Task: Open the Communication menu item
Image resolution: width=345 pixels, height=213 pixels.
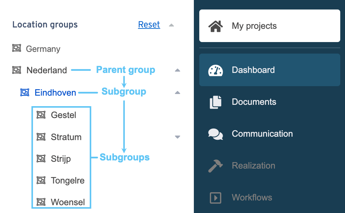Action: tap(262, 134)
